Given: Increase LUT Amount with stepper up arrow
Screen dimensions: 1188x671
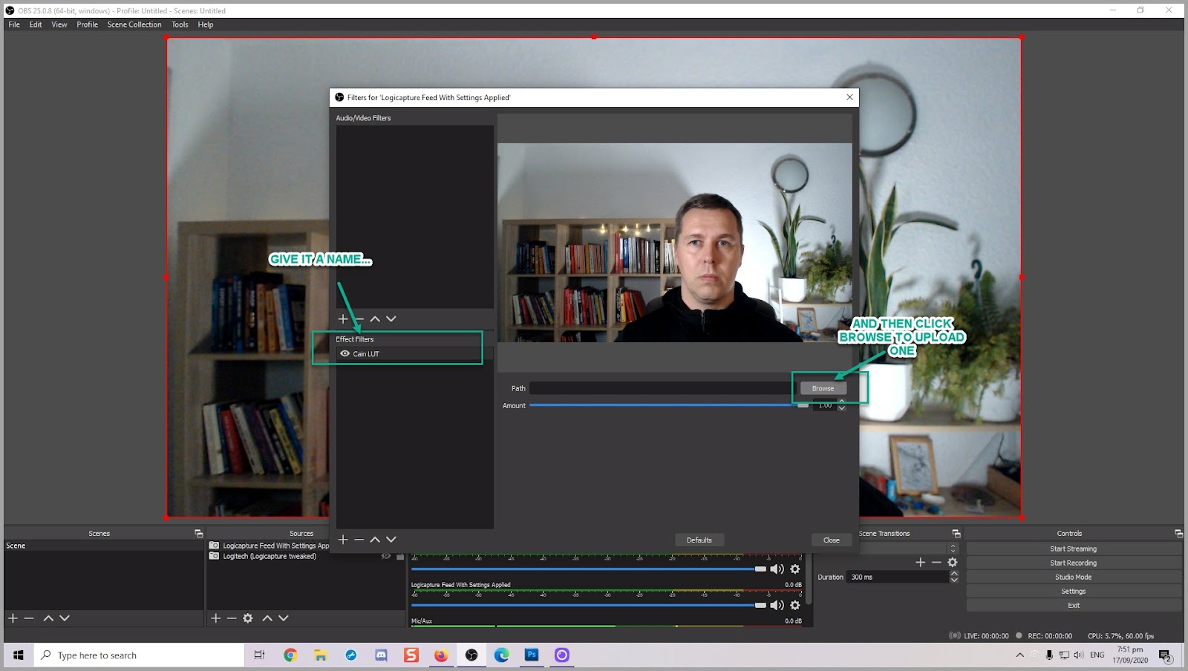Looking at the screenshot, I should tap(842, 402).
